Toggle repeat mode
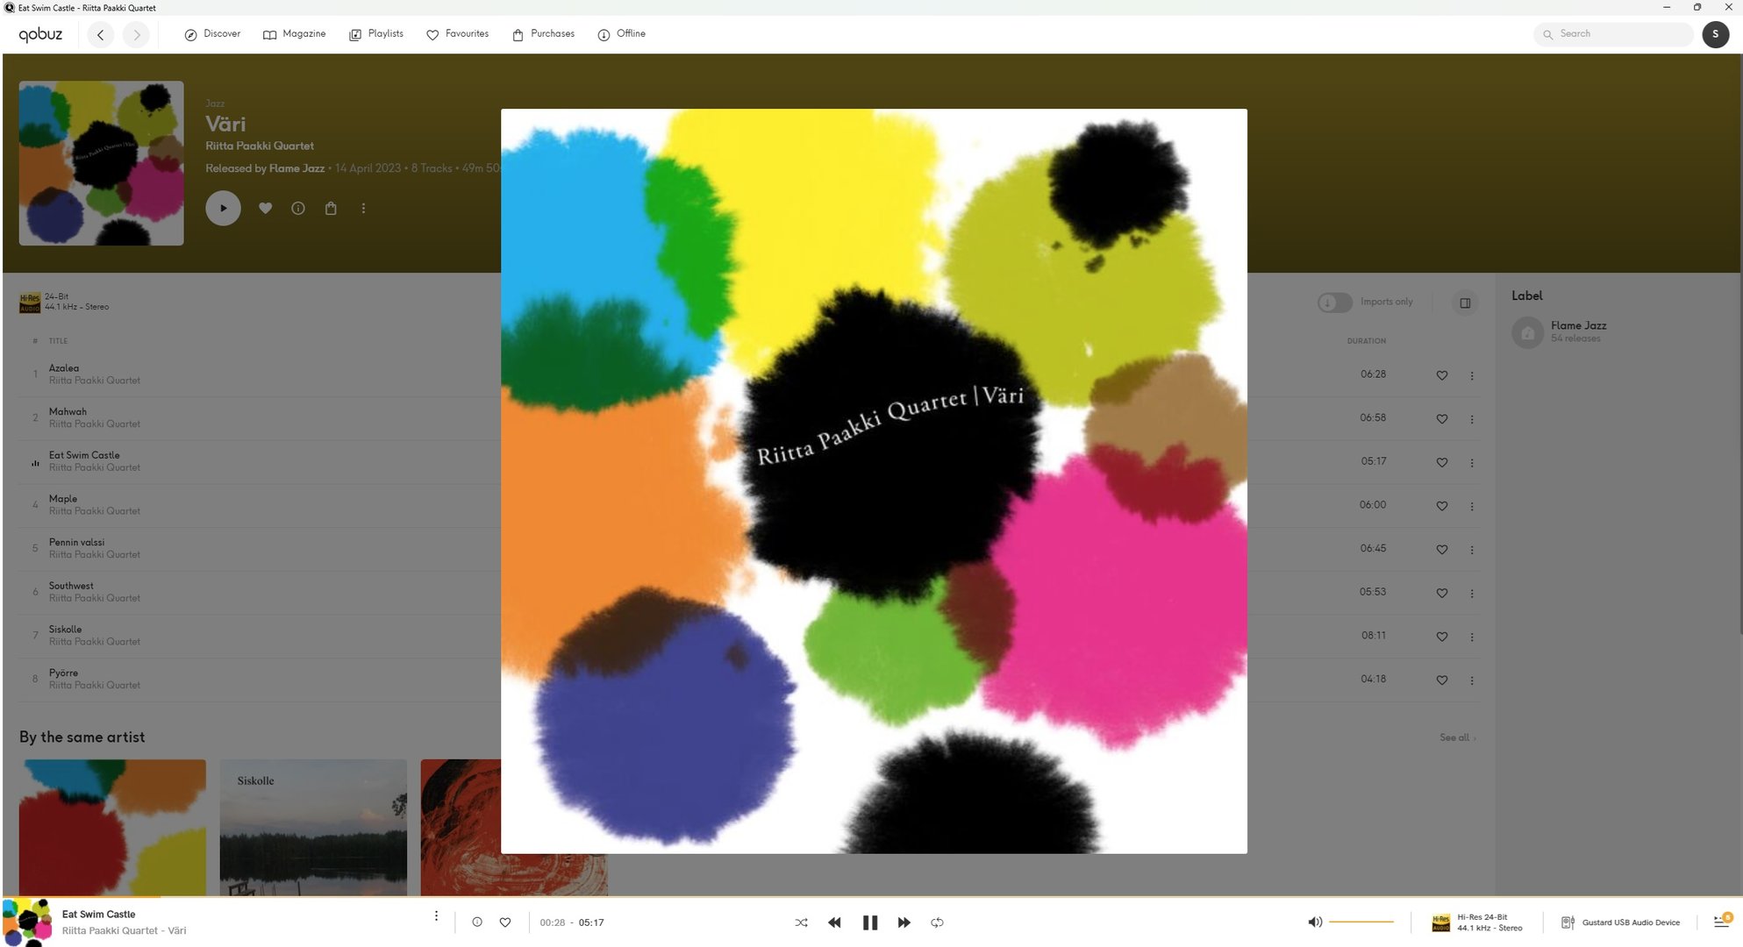Screen dimensions: 1743x947 coord(937,922)
